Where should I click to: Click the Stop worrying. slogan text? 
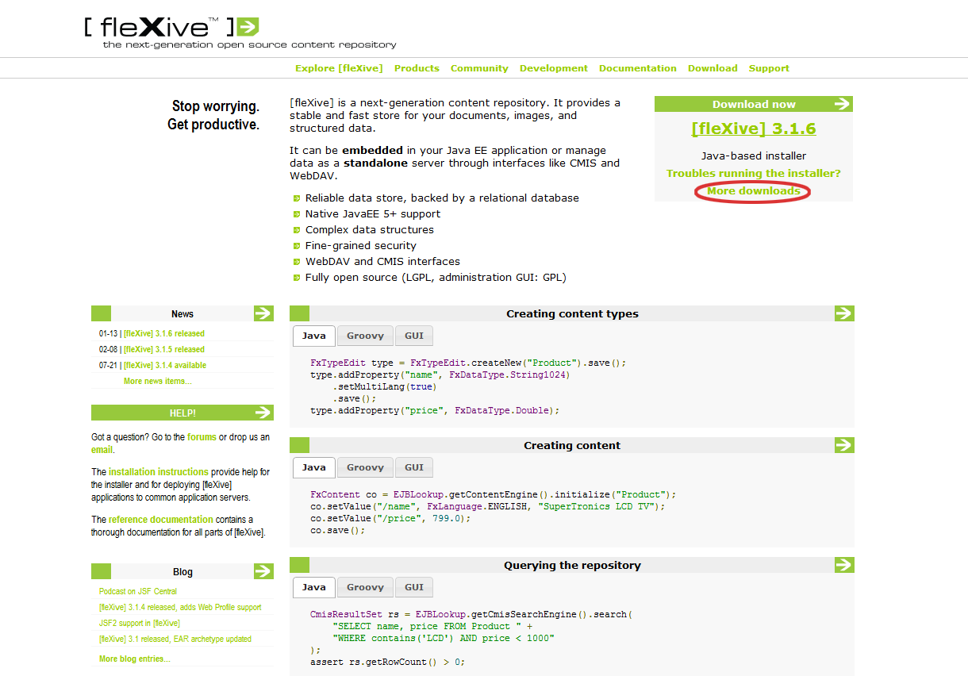(216, 106)
